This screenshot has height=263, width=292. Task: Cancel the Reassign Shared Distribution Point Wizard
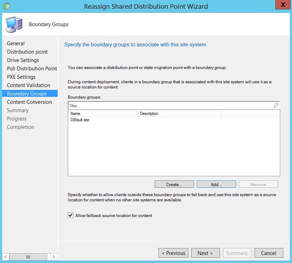pyautogui.click(x=269, y=253)
